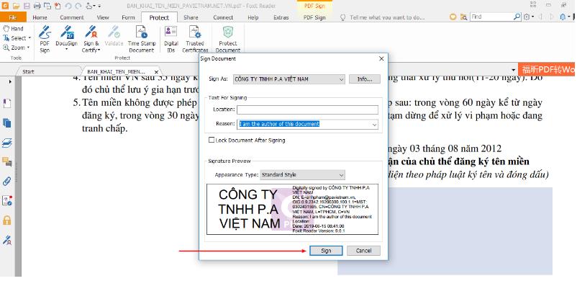The height and width of the screenshot is (281, 577).
Task: Open the Bookmarks panel in the sidebar
Action: (7, 104)
